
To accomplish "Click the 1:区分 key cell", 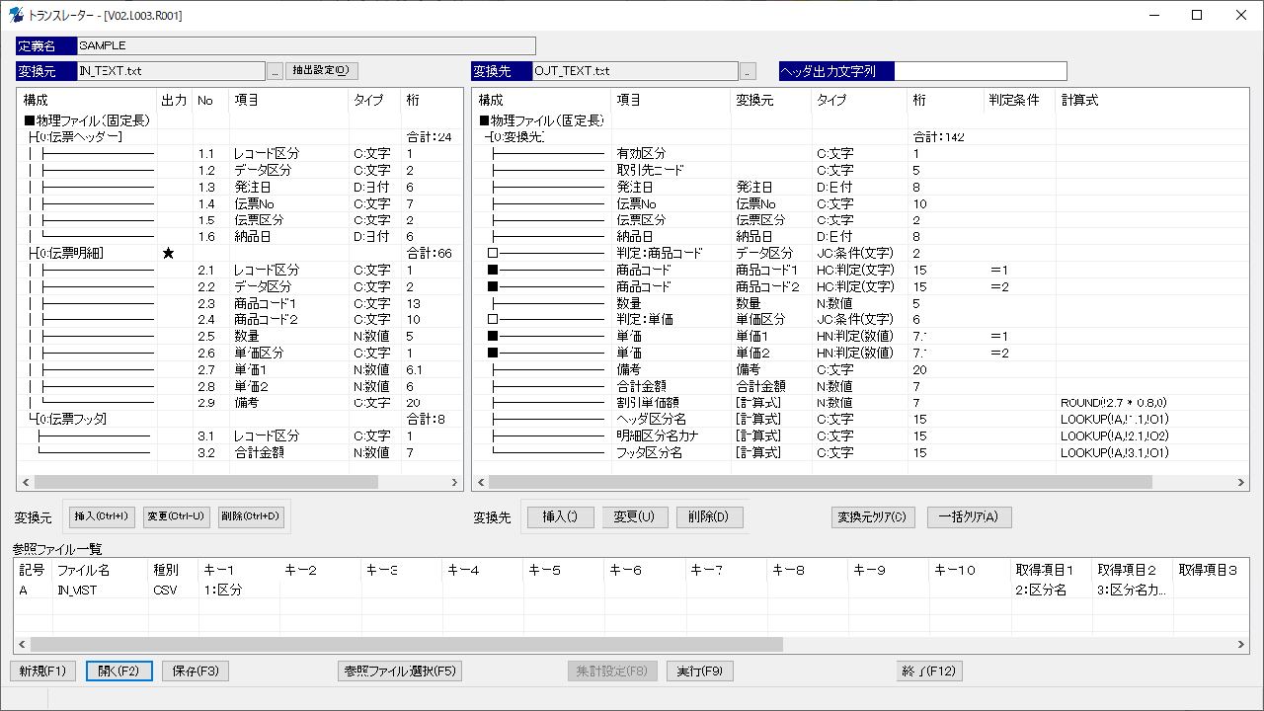I will [223, 591].
